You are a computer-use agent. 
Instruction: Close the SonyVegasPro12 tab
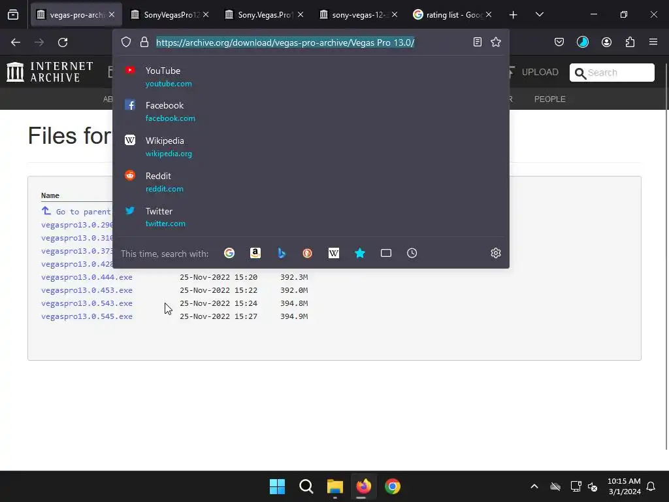[206, 15]
